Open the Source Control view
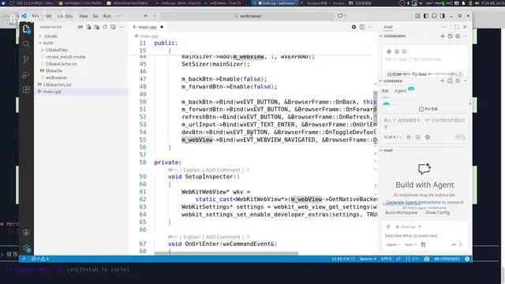The height and width of the screenshot is (284, 505). point(26,59)
